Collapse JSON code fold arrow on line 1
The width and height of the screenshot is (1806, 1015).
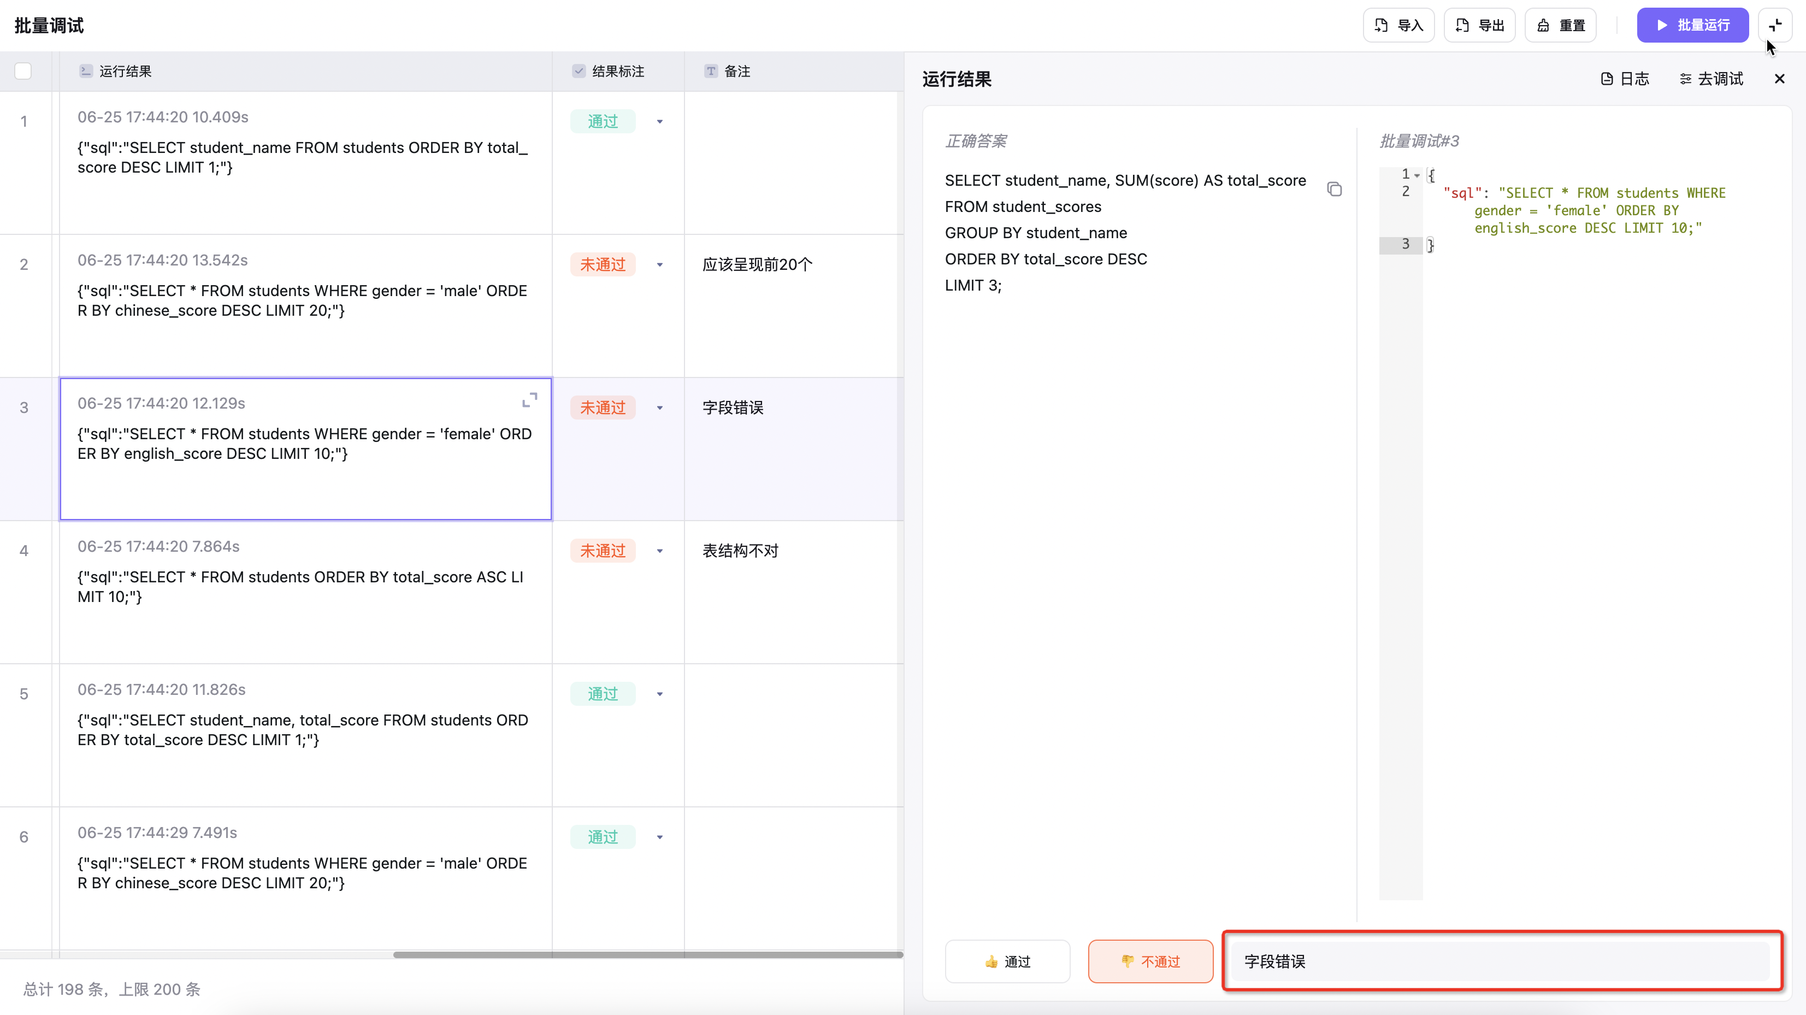point(1417,175)
